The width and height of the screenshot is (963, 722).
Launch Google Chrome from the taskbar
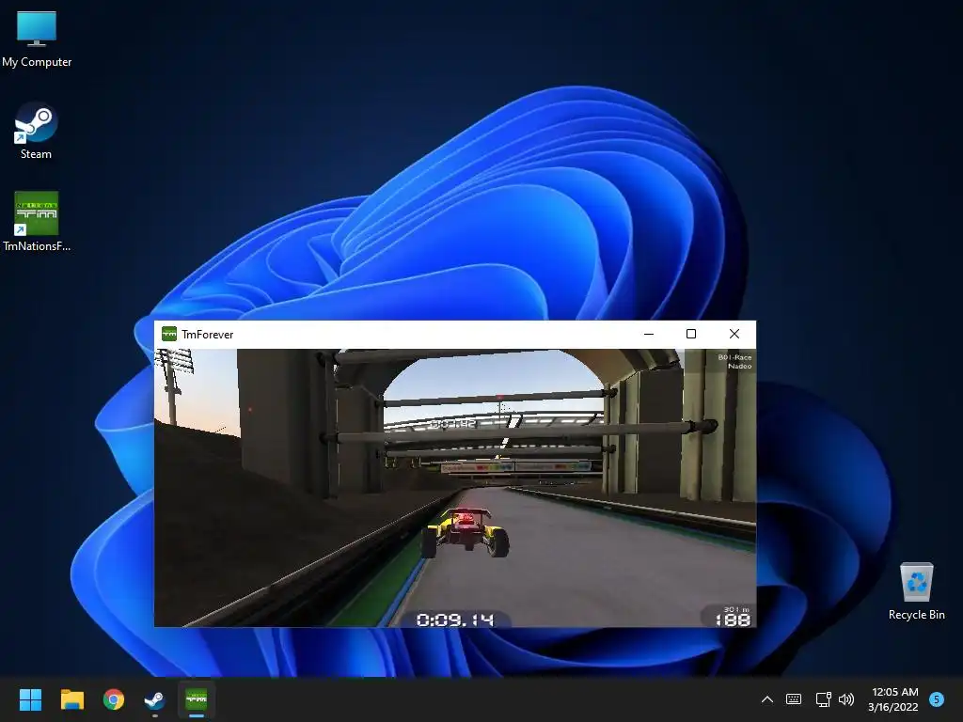point(114,699)
